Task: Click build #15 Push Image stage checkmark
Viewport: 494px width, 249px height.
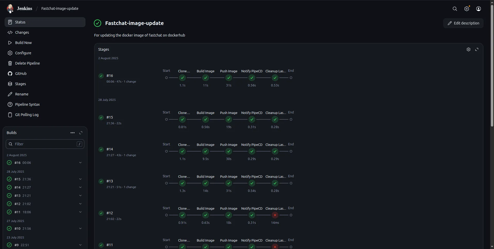Action: [x=229, y=119]
